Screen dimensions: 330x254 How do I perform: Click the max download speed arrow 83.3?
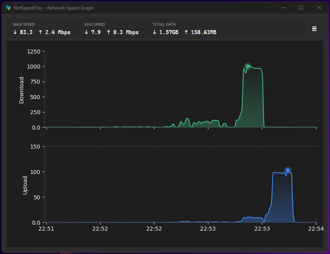point(23,32)
